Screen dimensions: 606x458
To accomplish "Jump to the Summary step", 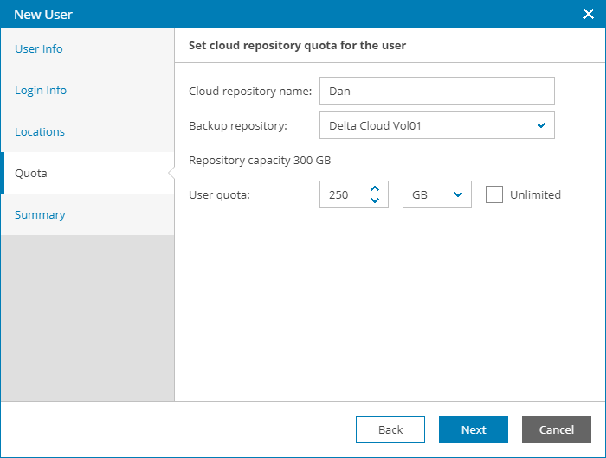I will pyautogui.click(x=40, y=214).
